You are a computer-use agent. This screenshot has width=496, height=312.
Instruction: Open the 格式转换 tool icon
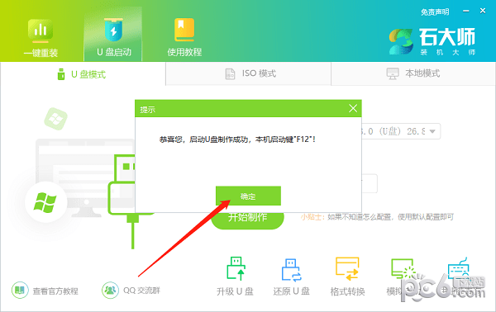[347, 269]
